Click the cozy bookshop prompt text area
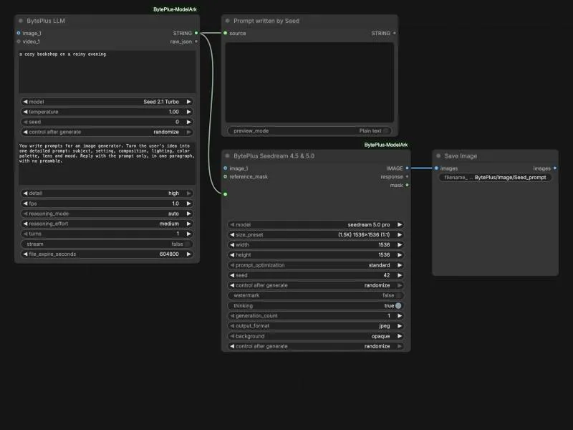 [x=107, y=72]
